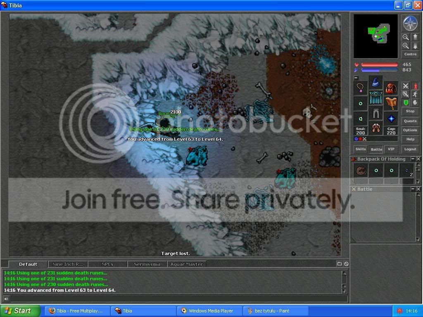Switch to the Default chat tab

[28, 264]
